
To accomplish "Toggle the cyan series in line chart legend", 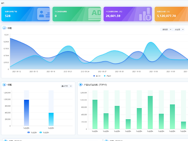I will 107,76.
